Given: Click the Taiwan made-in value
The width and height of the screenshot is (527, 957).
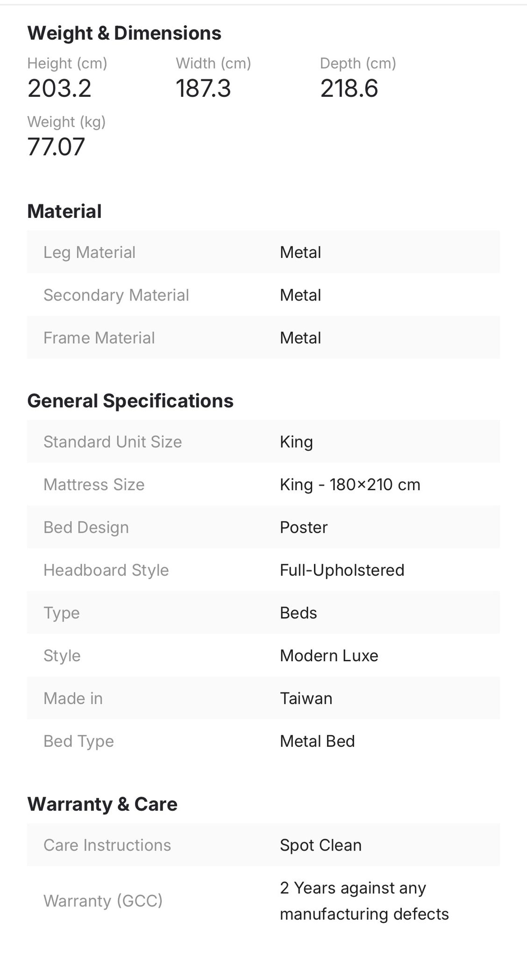Looking at the screenshot, I should coord(306,699).
